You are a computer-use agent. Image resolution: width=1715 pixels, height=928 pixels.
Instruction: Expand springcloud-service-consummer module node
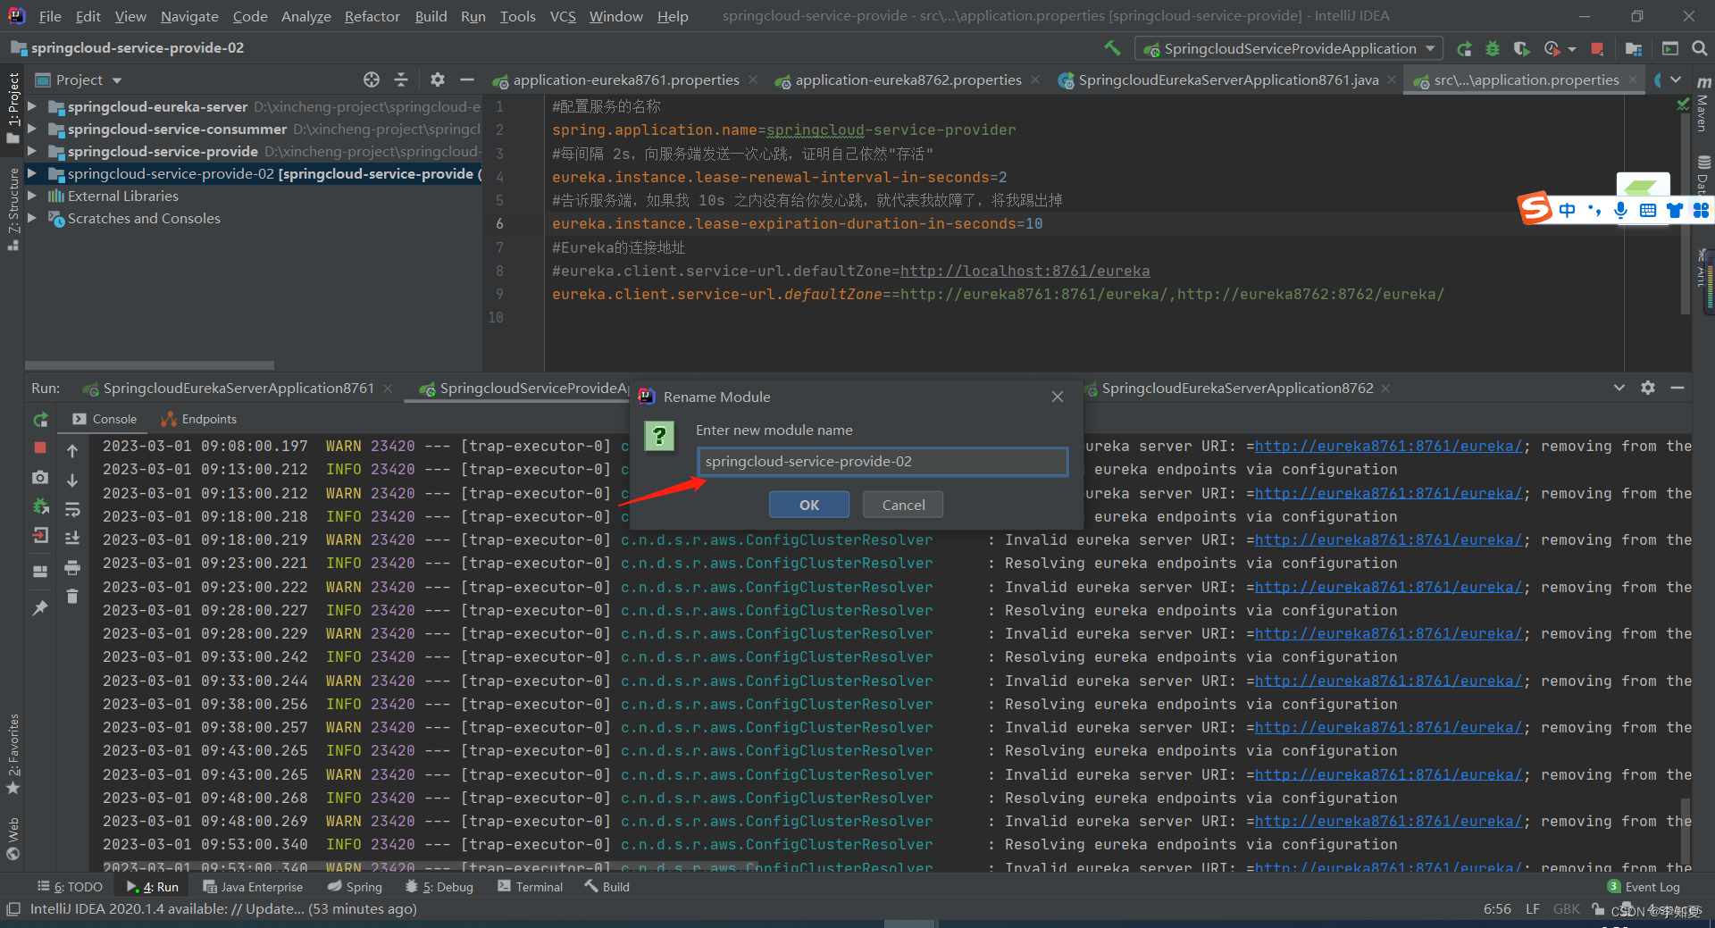(32, 129)
